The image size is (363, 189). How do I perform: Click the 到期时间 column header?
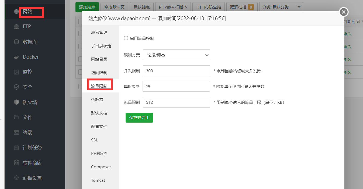pyautogui.click(x=352, y=22)
